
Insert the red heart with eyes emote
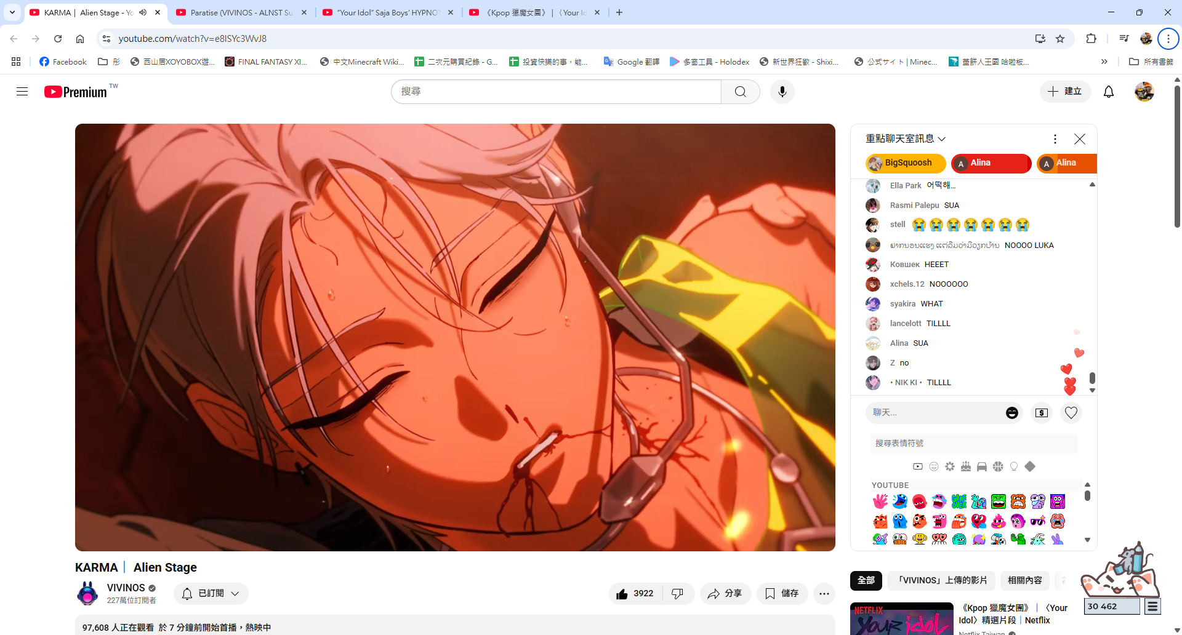979,521
